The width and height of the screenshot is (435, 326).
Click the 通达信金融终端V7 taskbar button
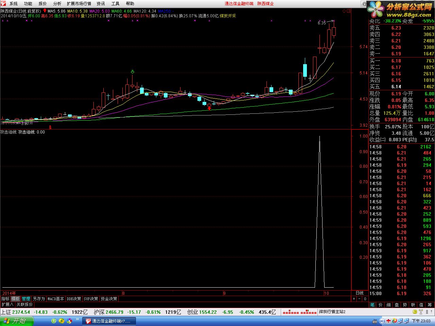(x=109, y=321)
